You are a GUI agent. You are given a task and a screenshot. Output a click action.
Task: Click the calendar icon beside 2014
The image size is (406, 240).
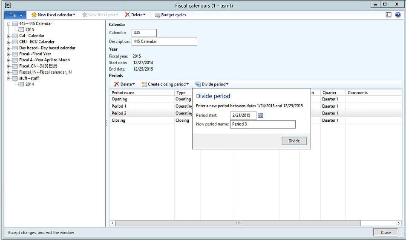tap(21, 84)
